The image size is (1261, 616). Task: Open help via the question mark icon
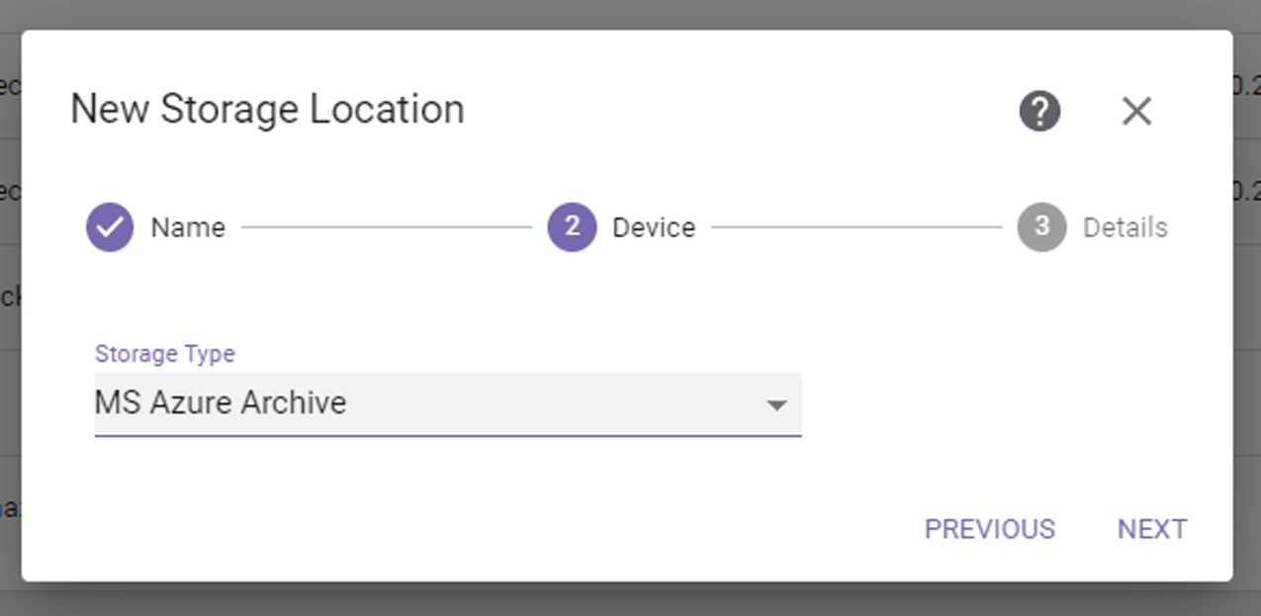pyautogui.click(x=1039, y=111)
